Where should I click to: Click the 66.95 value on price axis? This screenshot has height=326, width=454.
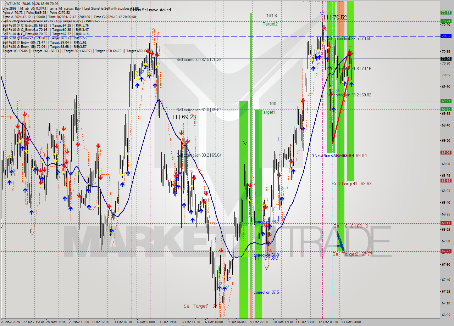pos(446,315)
